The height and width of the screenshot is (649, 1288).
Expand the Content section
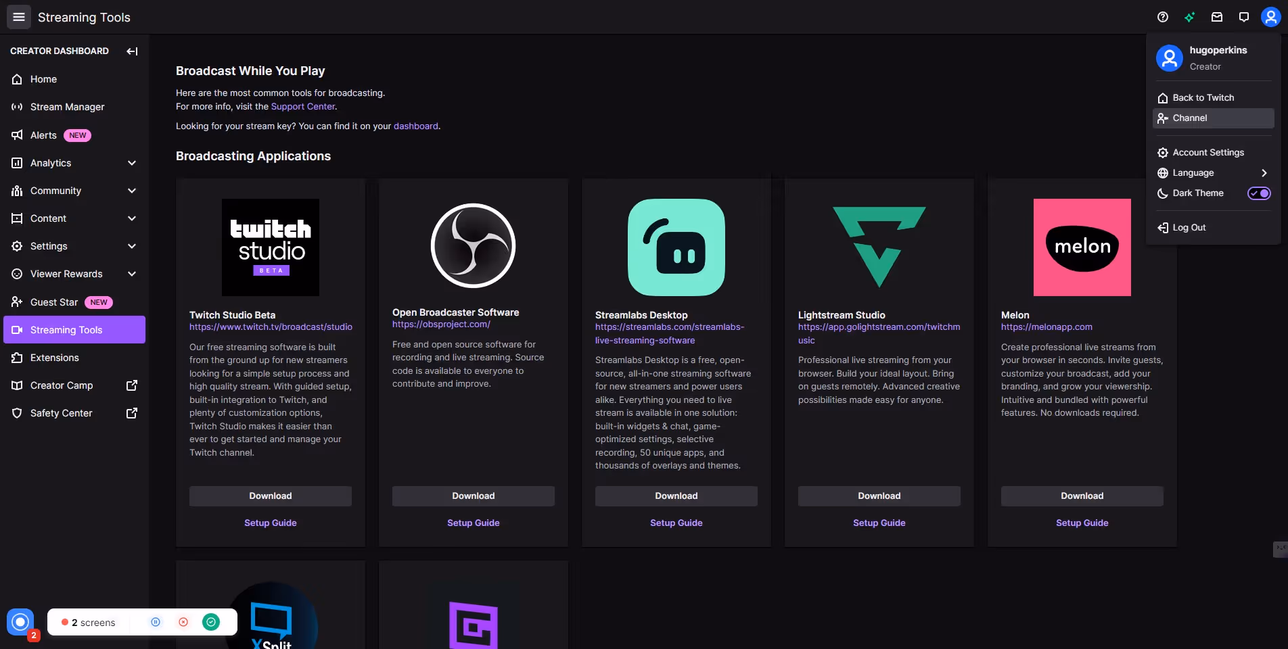pos(132,218)
